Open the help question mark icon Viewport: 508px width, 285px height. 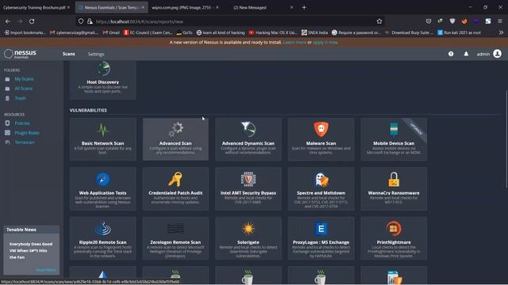click(x=451, y=54)
